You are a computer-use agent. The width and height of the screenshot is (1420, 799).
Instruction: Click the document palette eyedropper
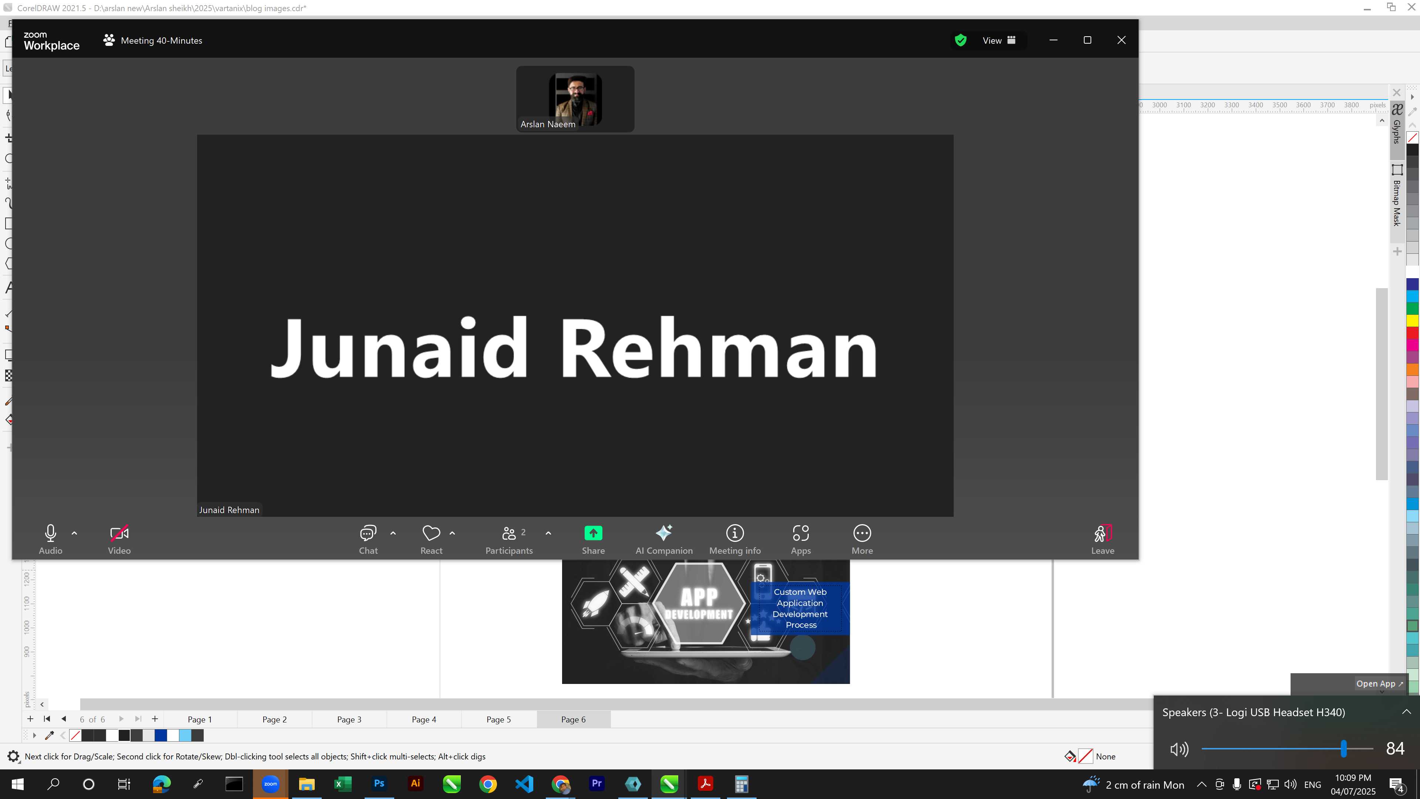[x=49, y=735]
